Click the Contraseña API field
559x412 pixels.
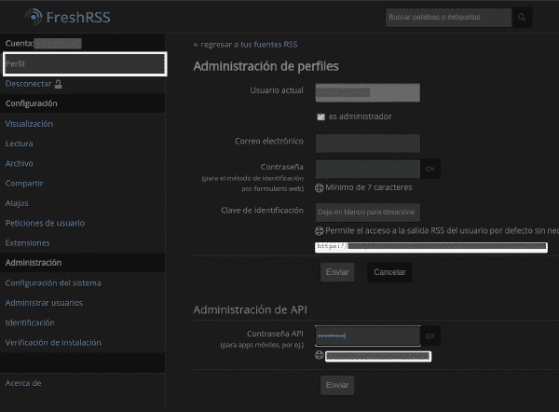(x=368, y=336)
